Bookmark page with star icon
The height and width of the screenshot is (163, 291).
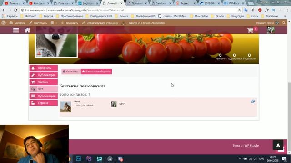tap(240, 10)
